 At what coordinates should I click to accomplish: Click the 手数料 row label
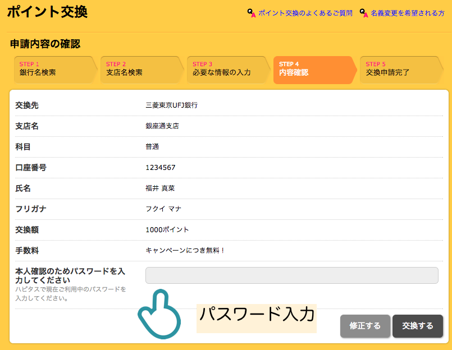click(27, 250)
